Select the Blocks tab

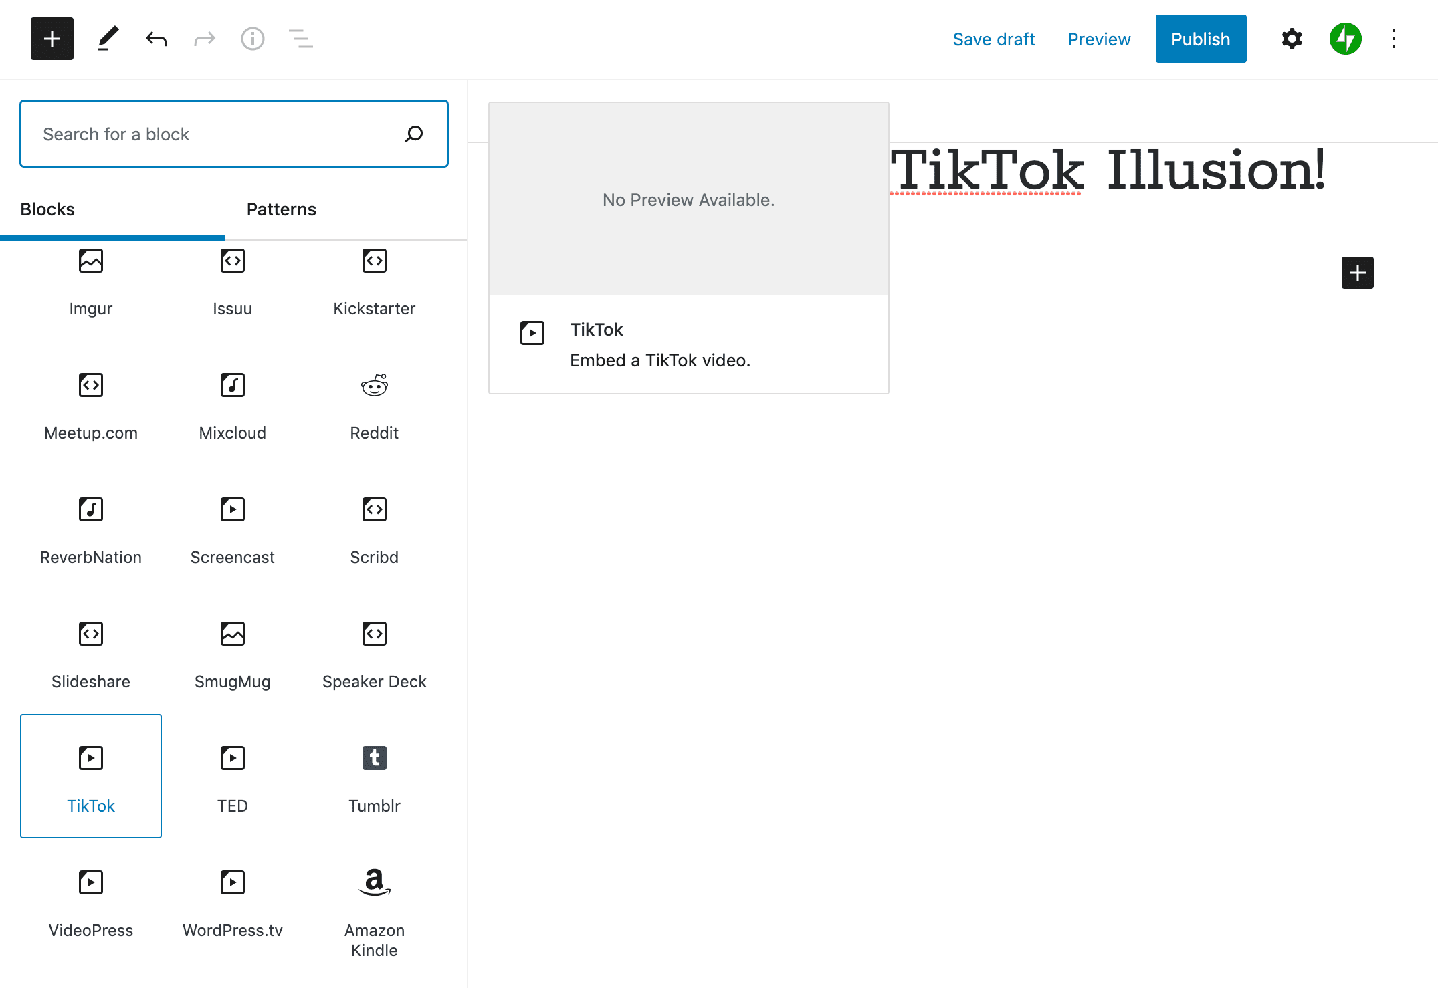(47, 209)
